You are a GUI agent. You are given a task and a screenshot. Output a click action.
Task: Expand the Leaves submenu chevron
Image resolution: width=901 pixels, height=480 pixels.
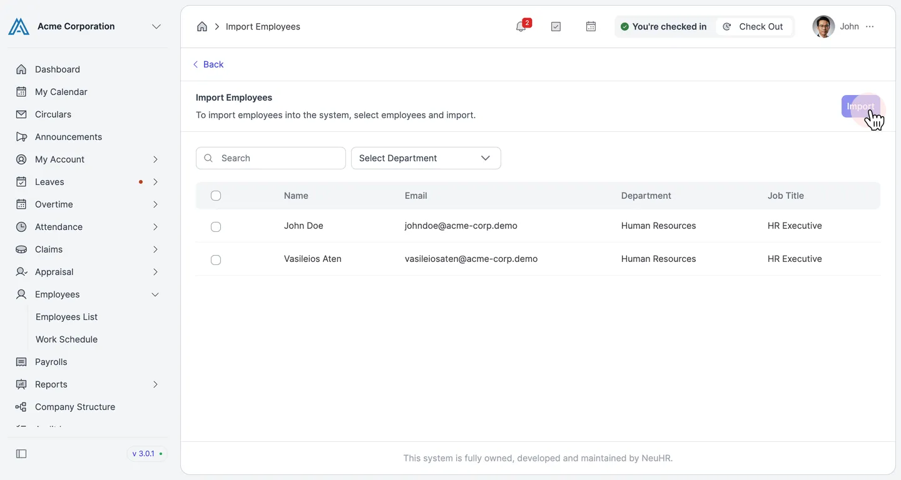pos(155,182)
